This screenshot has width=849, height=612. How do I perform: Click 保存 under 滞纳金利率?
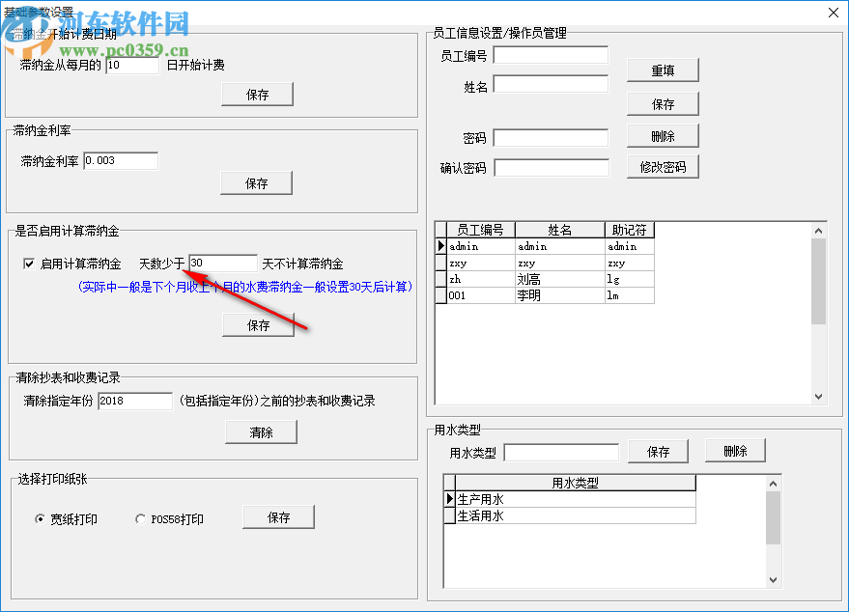click(x=257, y=182)
